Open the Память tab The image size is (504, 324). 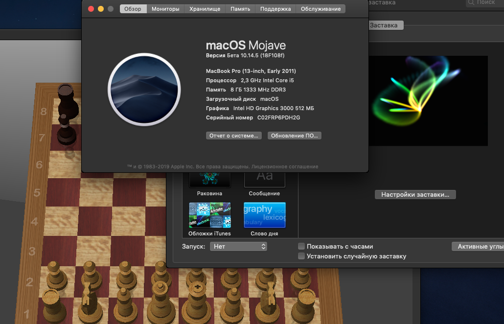[x=240, y=9]
